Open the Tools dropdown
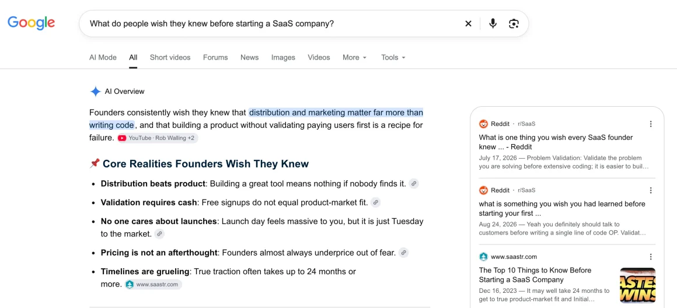Screen dimensions: 677x308 393,57
